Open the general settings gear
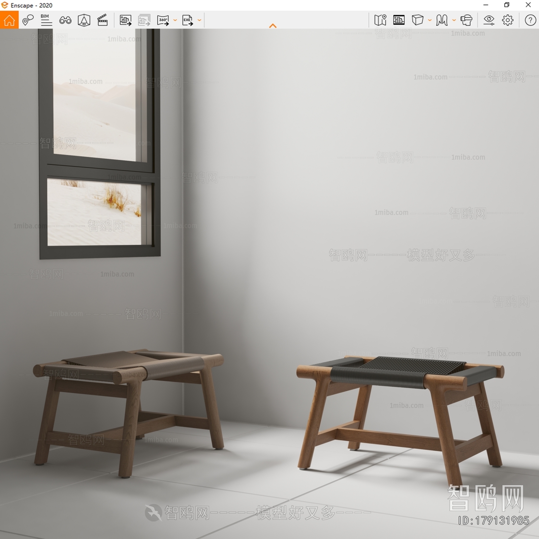539x539 pixels. (x=508, y=20)
